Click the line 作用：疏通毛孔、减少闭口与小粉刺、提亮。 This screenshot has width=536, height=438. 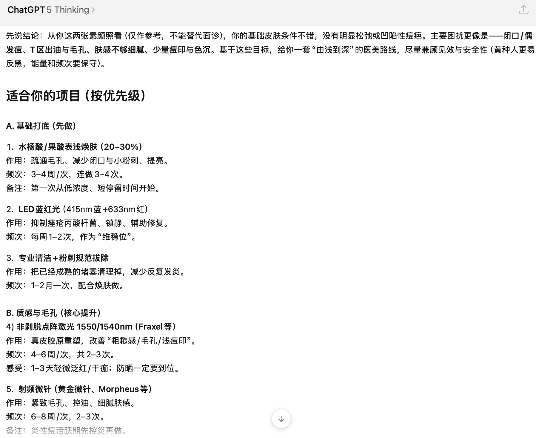[88, 160]
